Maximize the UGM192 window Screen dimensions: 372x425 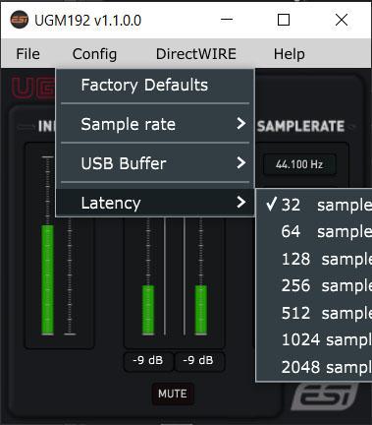click(284, 20)
